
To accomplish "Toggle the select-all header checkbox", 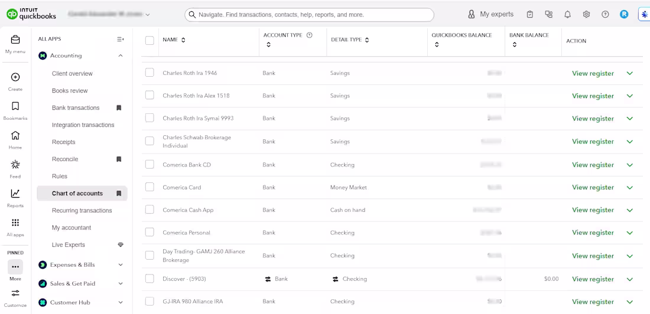I will click(149, 40).
